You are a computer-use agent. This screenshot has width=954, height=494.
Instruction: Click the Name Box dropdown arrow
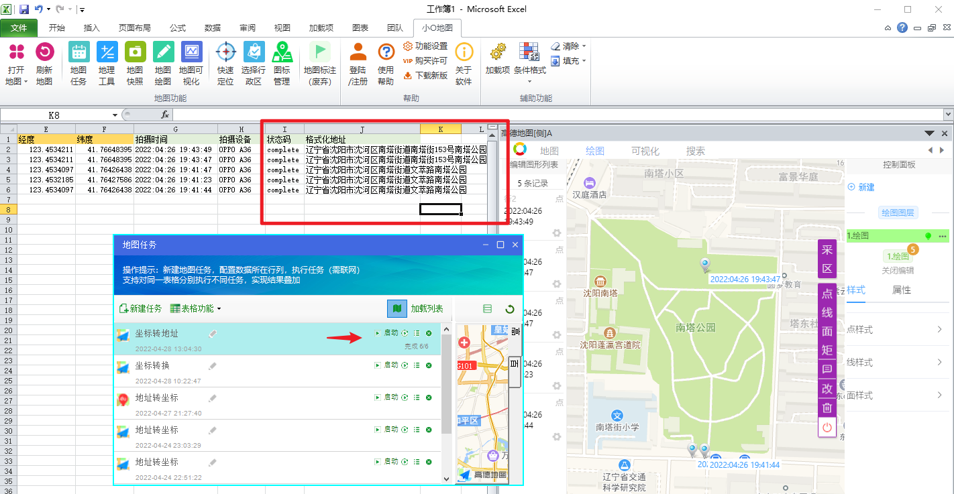click(x=115, y=115)
